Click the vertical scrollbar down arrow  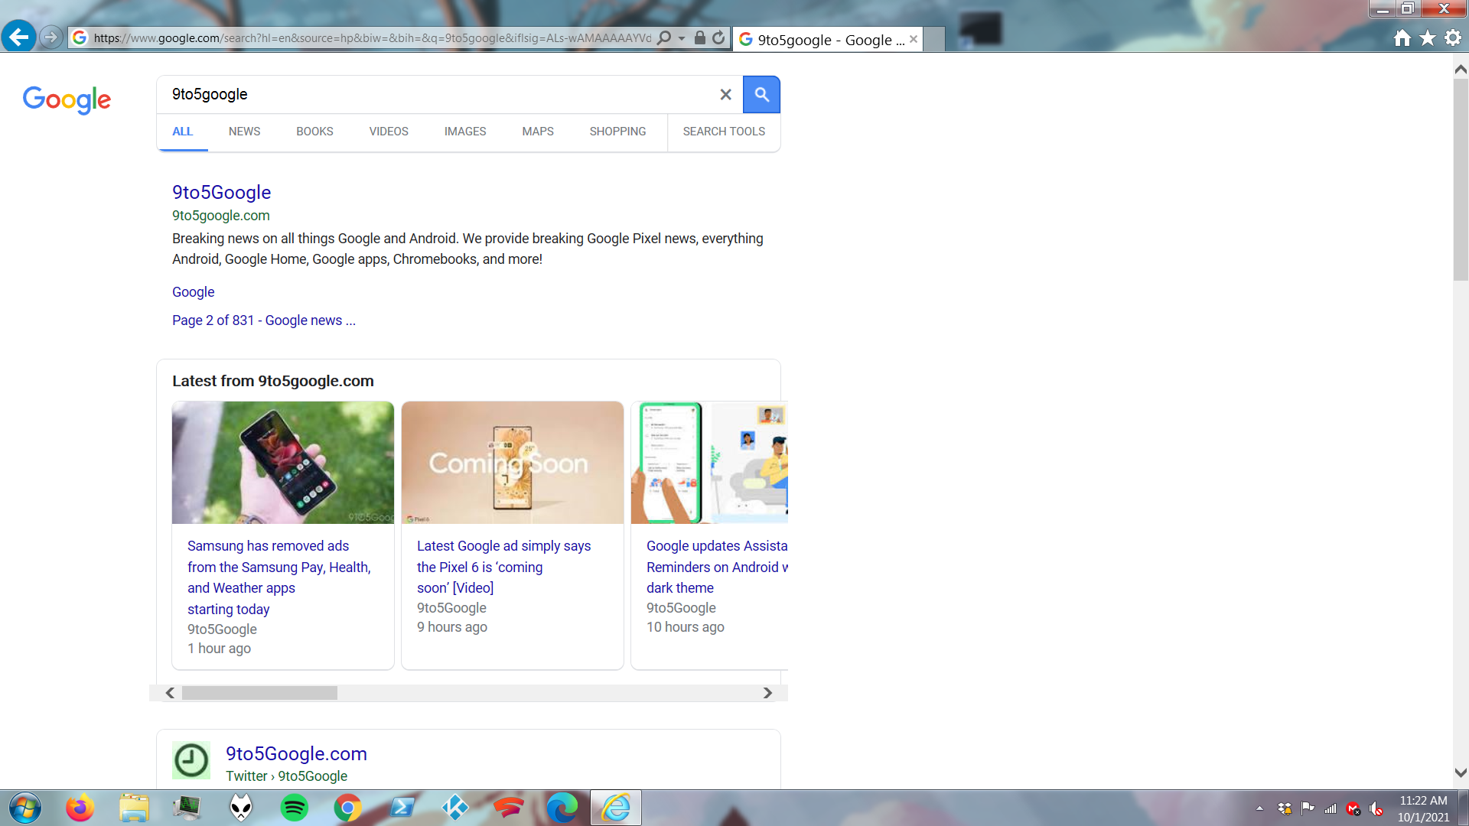pyautogui.click(x=1460, y=772)
